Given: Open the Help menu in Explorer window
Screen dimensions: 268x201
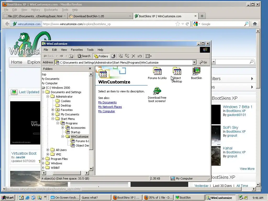Looking at the screenshot, I should click(100, 50).
